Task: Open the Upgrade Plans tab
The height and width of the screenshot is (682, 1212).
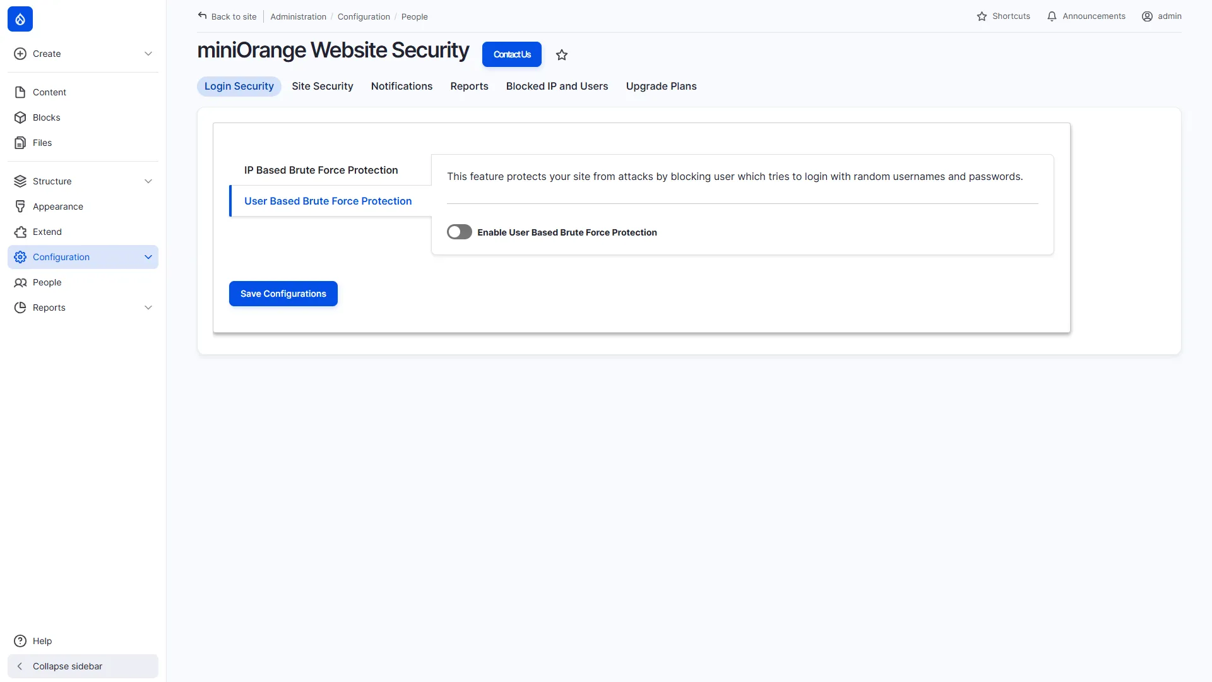Action: (661, 87)
